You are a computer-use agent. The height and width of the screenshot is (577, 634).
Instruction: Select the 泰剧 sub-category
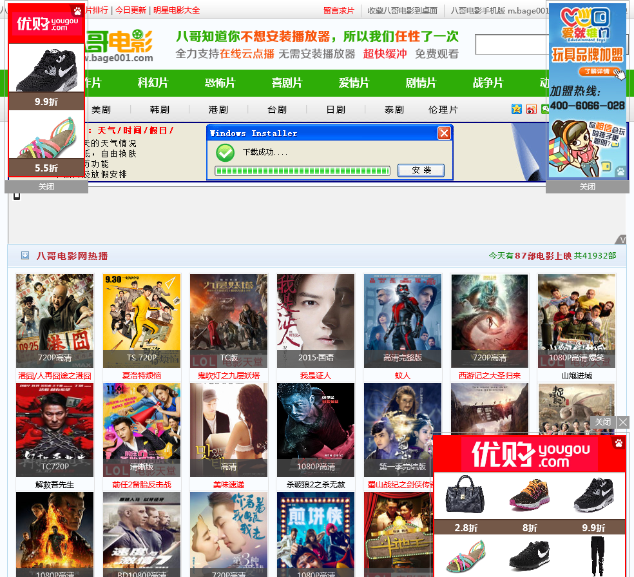click(x=394, y=110)
